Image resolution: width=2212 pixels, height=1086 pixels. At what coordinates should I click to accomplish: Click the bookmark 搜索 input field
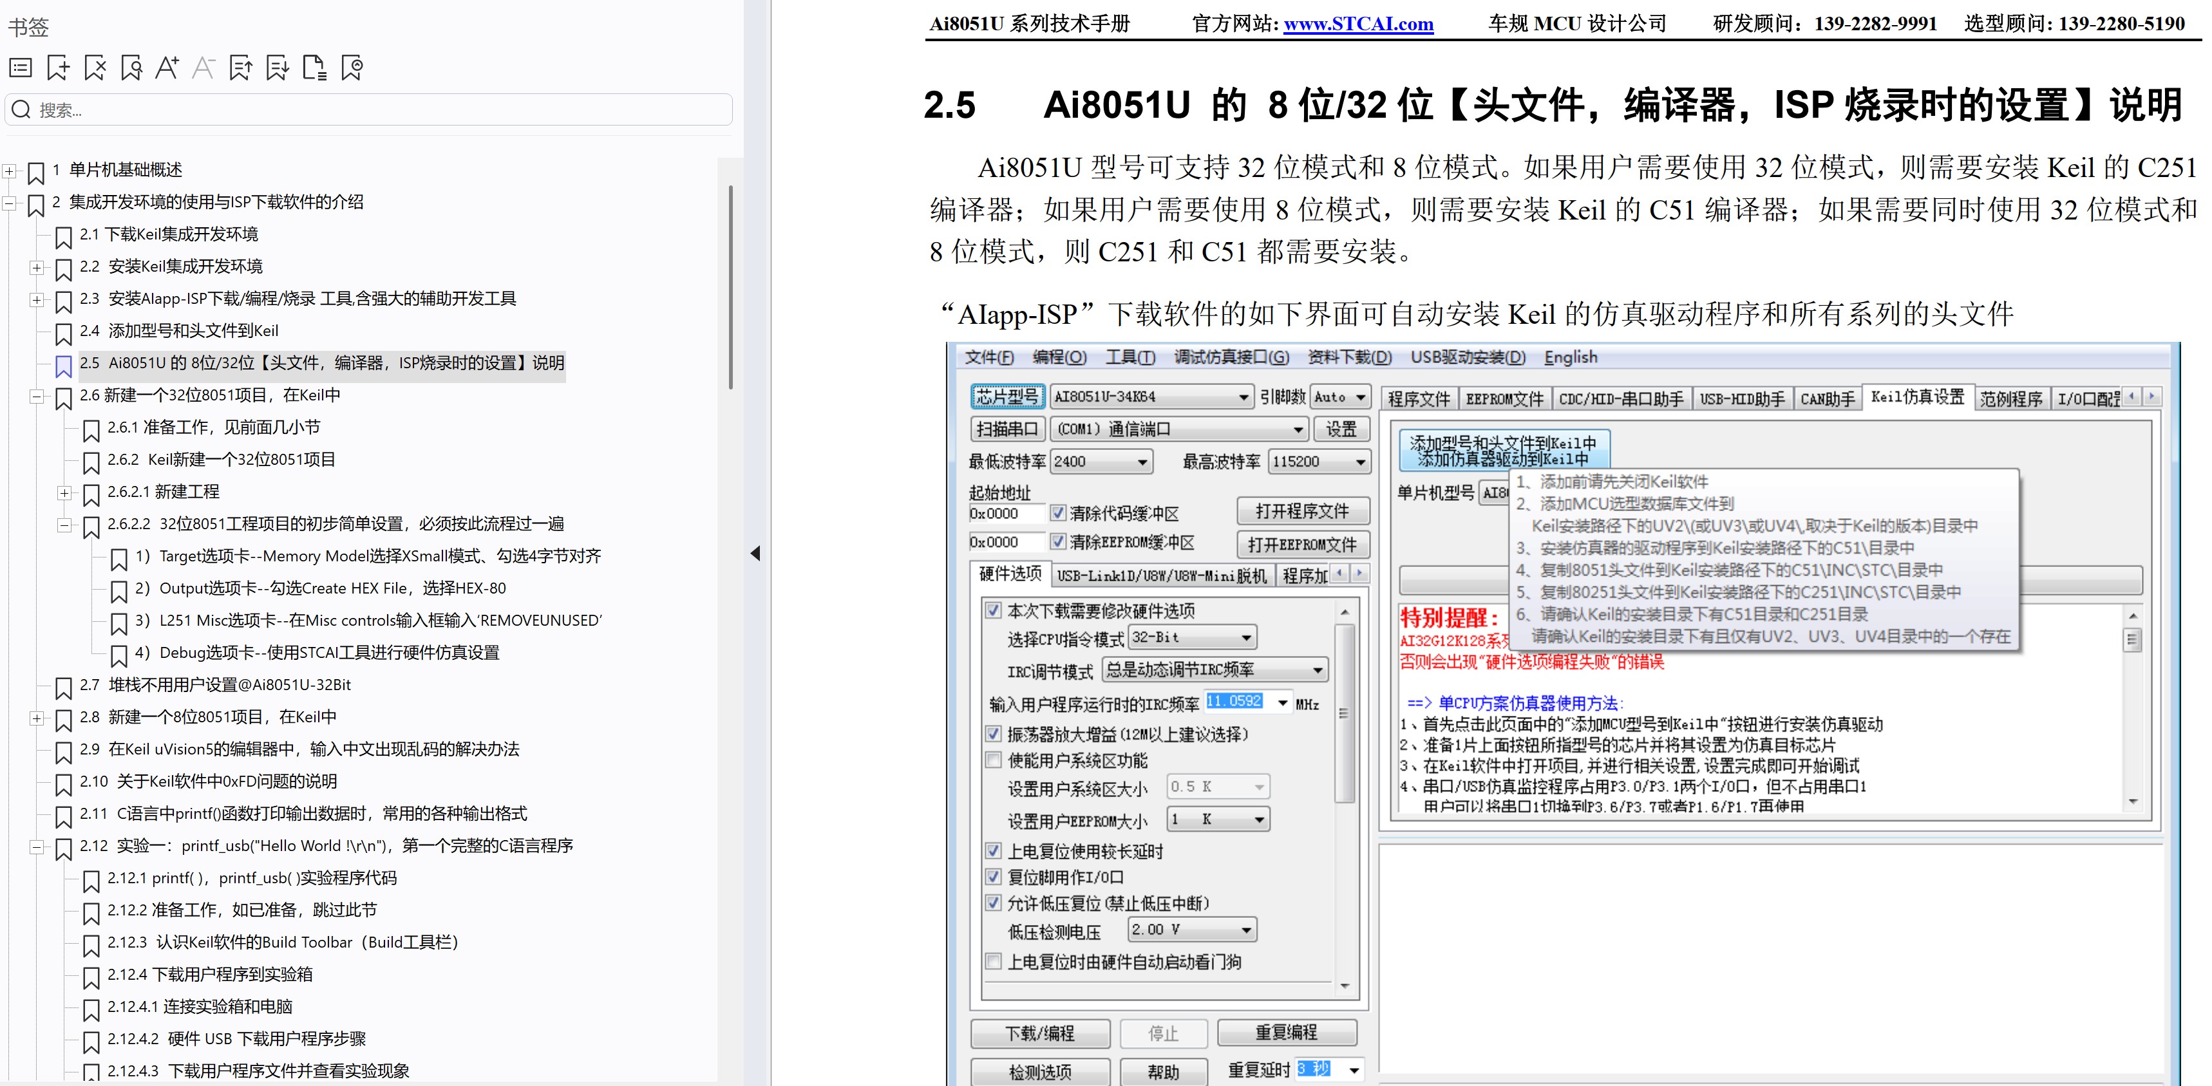[x=369, y=110]
